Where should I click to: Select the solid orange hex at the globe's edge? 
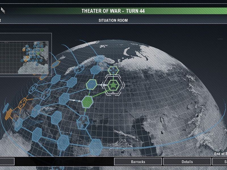pyautogui.click(x=9, y=114)
